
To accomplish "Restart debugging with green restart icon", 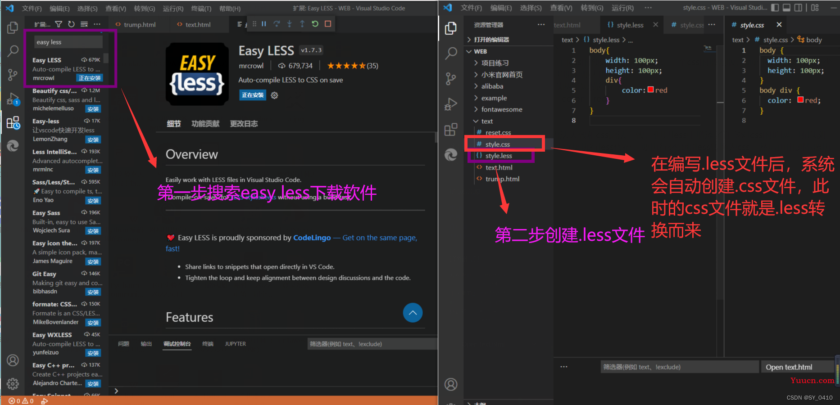I will pos(315,24).
